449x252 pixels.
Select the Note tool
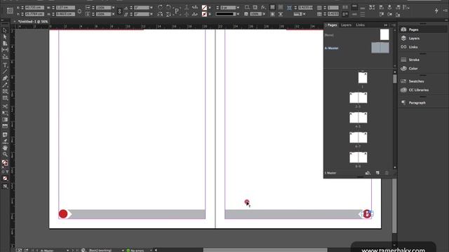click(x=5, y=134)
